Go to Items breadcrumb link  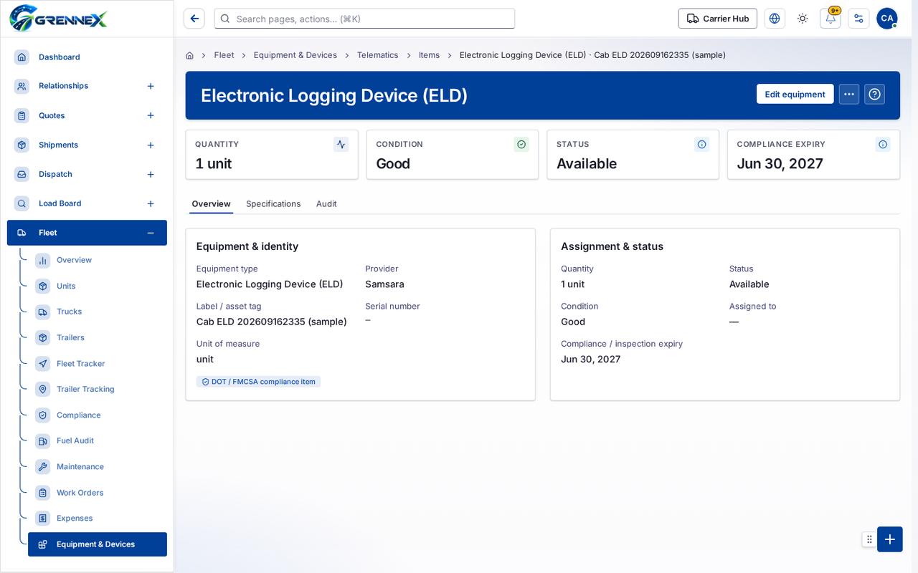429,55
